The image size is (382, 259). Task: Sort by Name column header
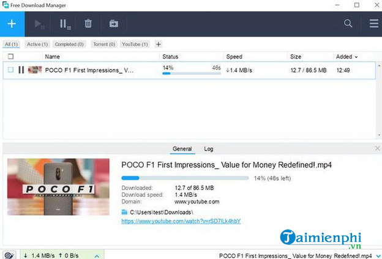(x=53, y=57)
